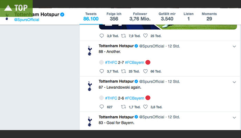Viewport: 241px width, 138px height.
Task: Click the reply icon showing 3,9 Tsd.
Action: point(101,36)
